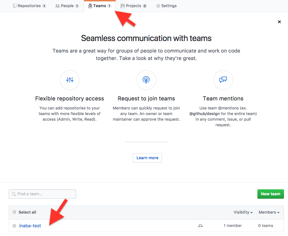This screenshot has width=288, height=236.
Task: Focus the Find a team search field
Action: (42, 194)
